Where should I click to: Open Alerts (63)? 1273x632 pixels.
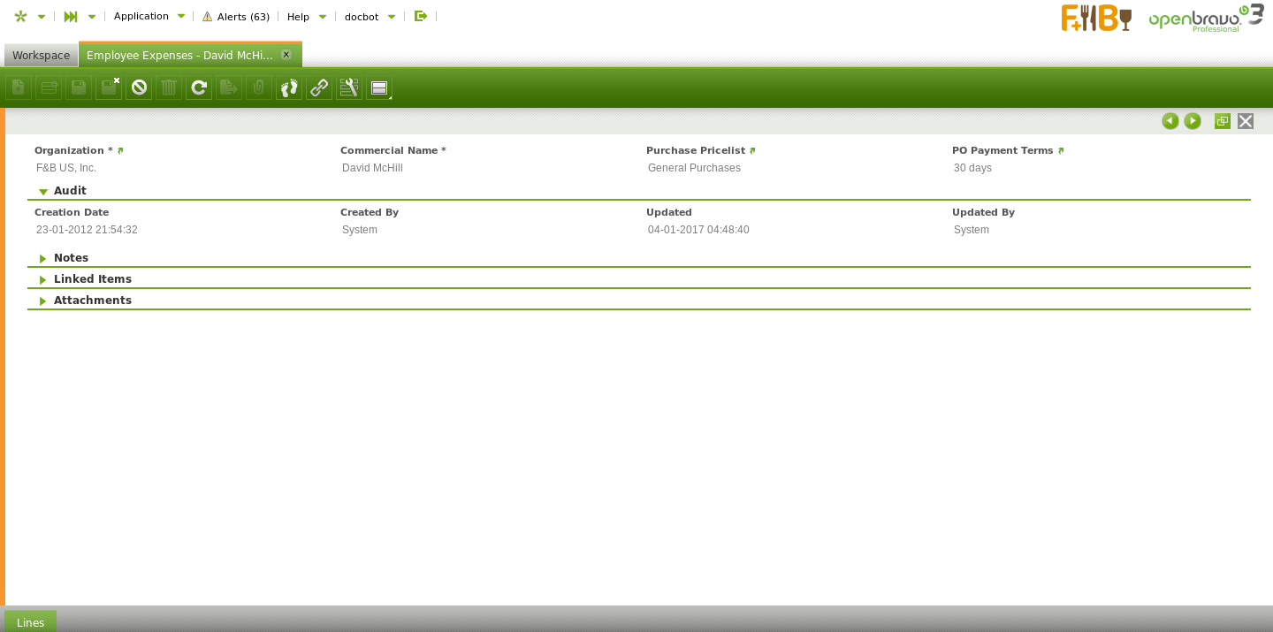[x=236, y=16]
